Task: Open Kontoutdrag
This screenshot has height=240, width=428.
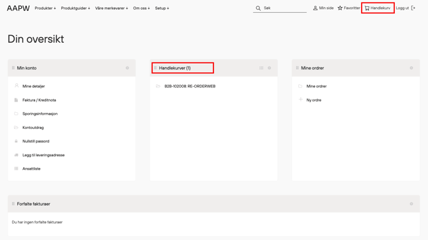Action: point(33,128)
